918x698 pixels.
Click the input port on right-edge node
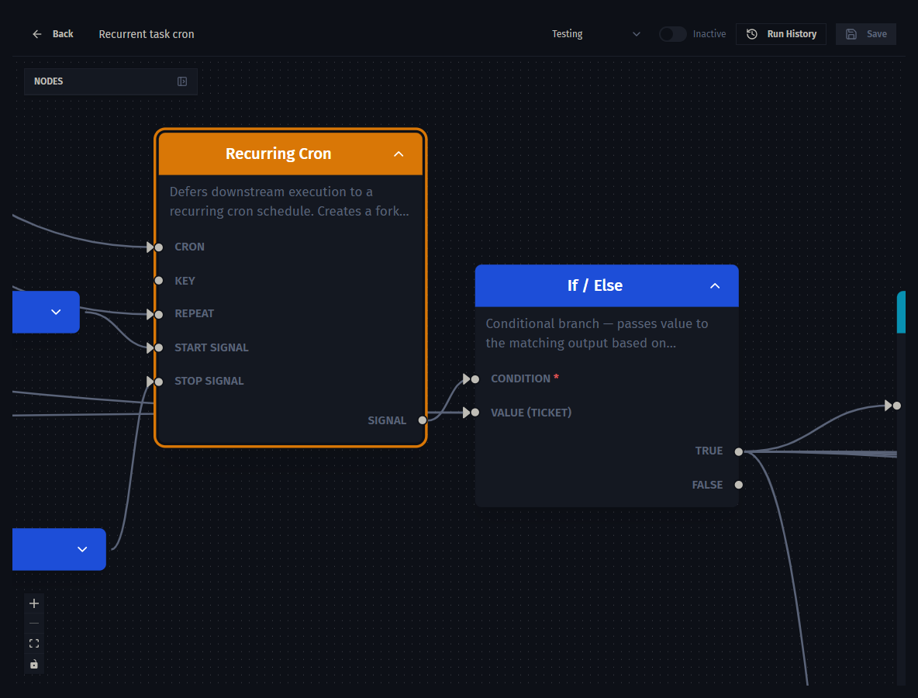[x=896, y=405]
